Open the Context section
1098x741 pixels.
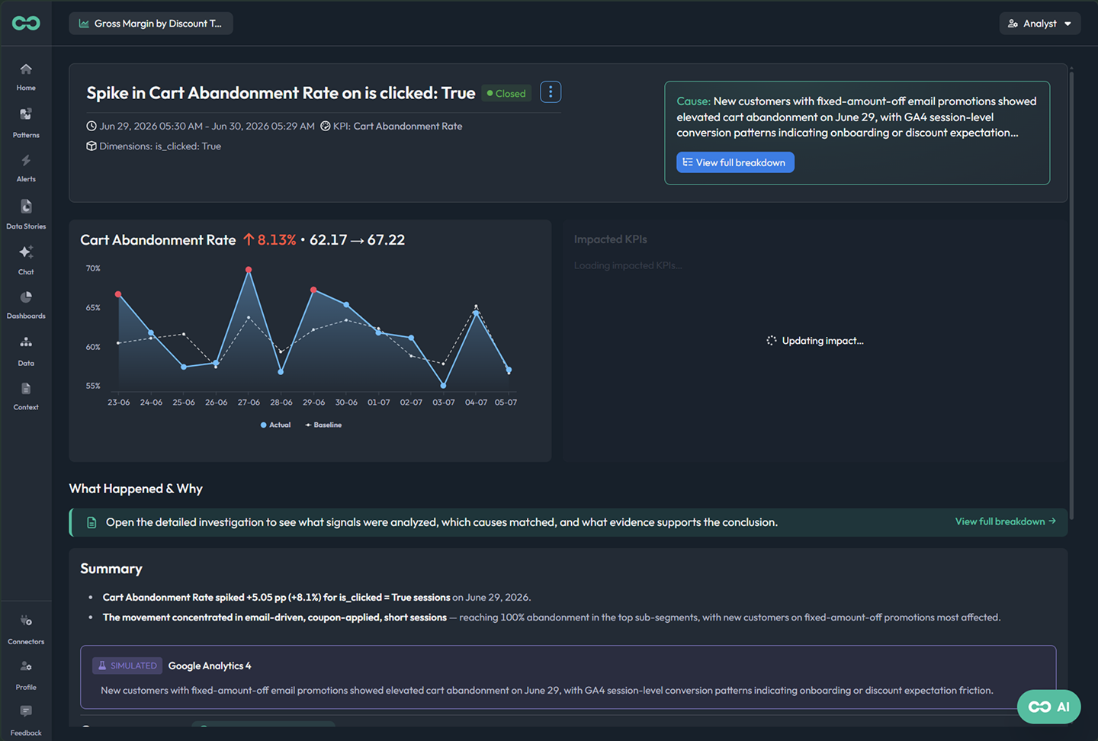point(26,396)
